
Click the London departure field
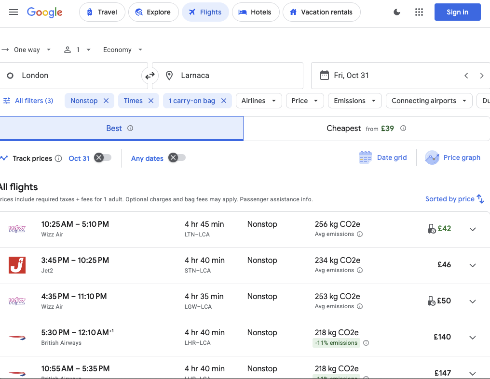point(72,76)
